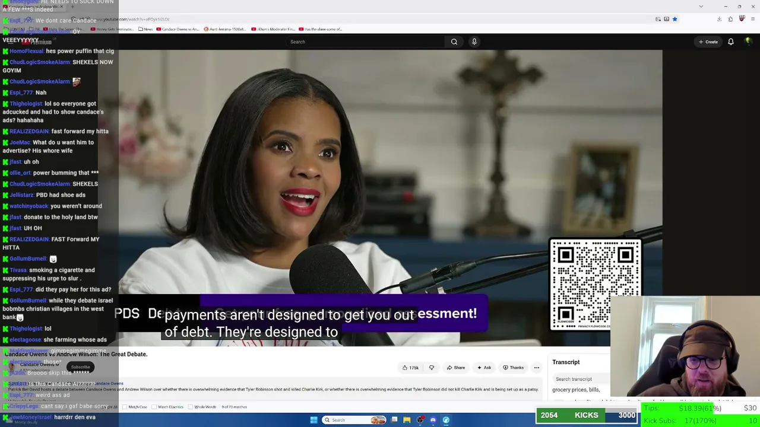Click the chat username Thighologist in ads message

pos(26,104)
